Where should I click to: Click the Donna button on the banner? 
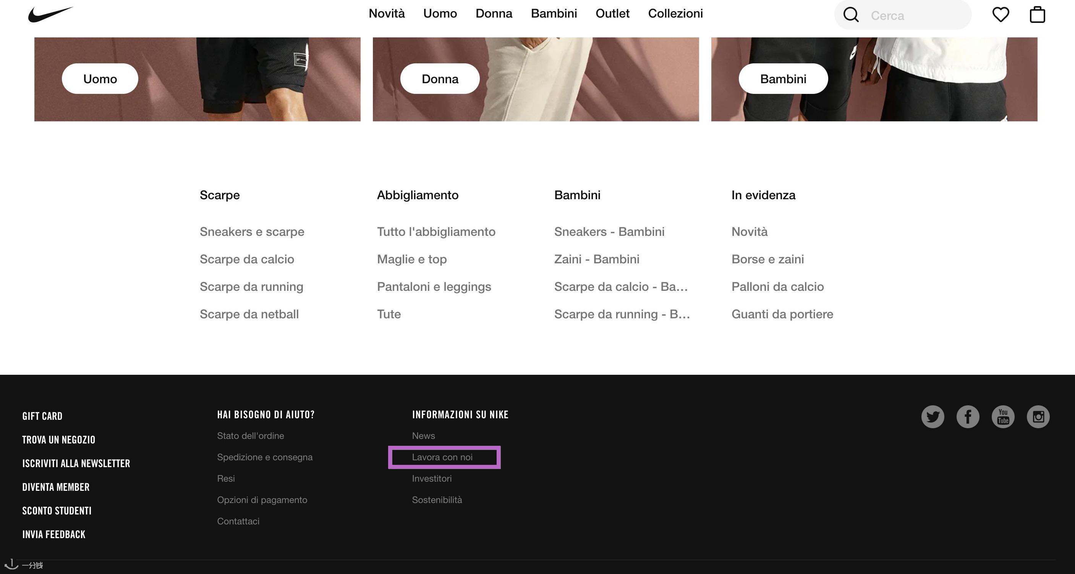point(440,79)
